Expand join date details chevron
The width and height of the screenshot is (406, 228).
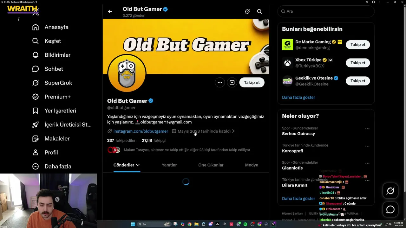click(233, 131)
